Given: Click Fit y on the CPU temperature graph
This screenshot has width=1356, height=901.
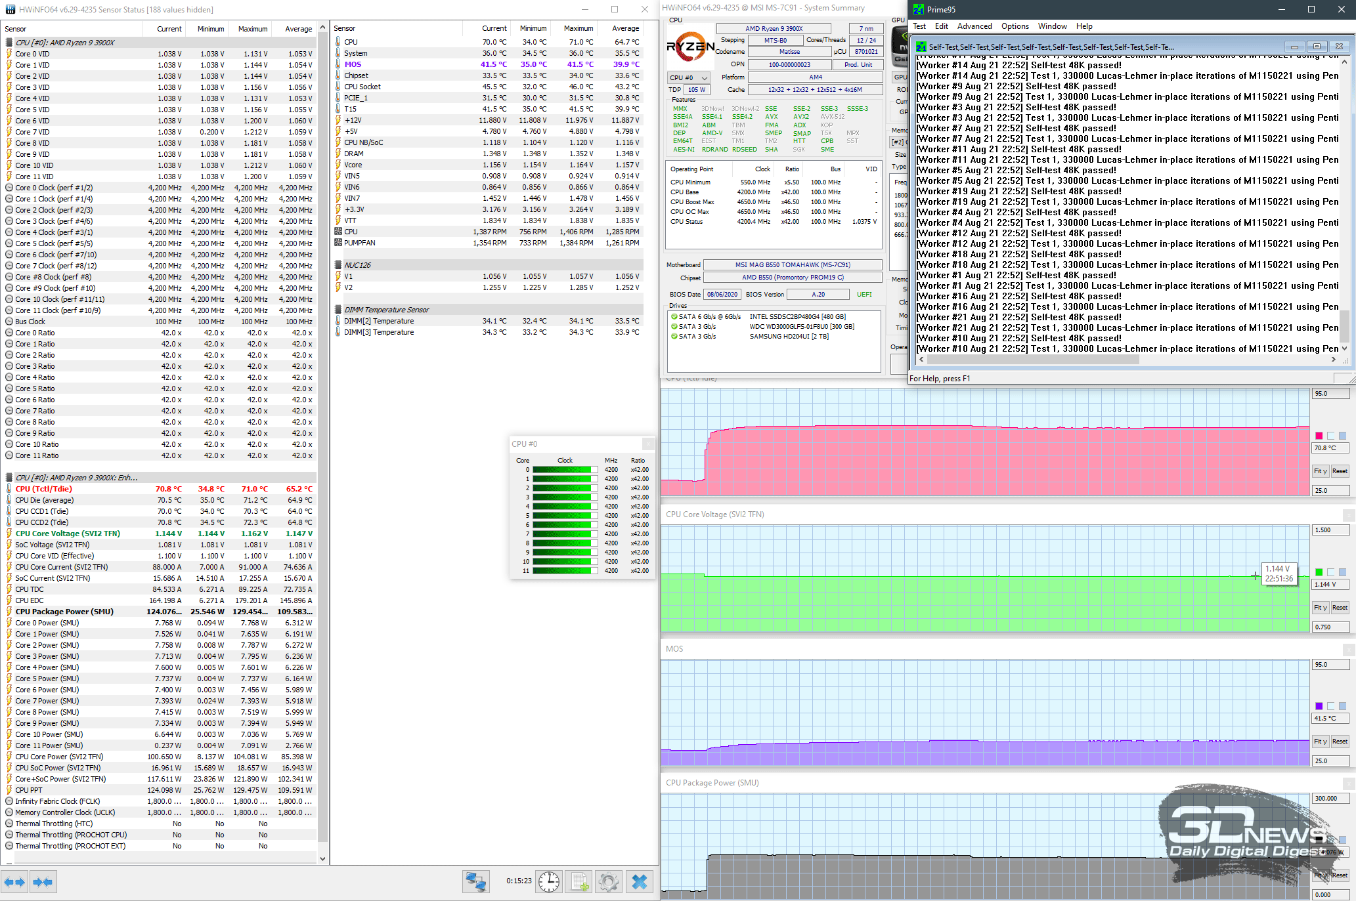Looking at the screenshot, I should click(x=1320, y=471).
